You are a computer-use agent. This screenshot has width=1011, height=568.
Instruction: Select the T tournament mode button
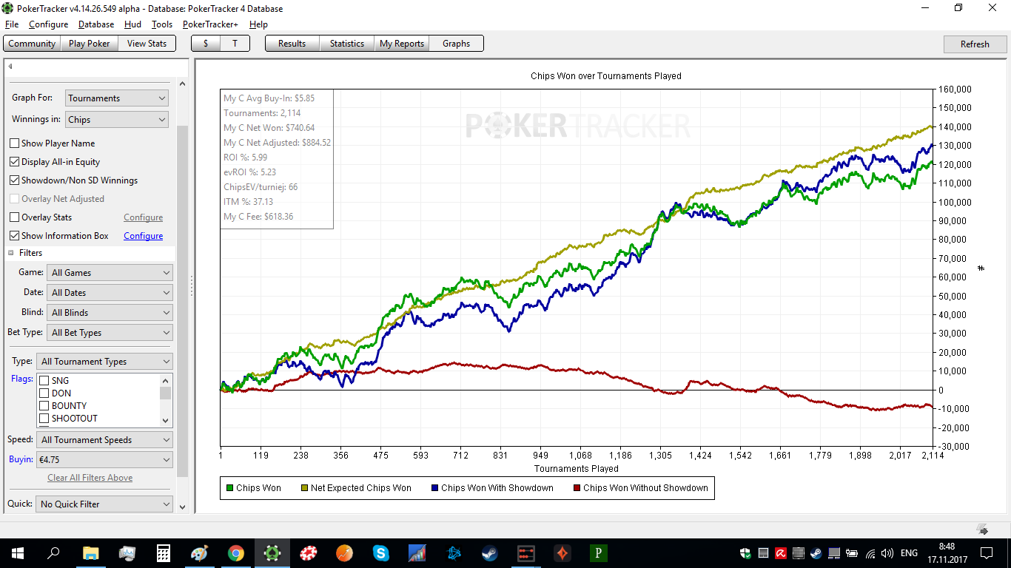(x=235, y=44)
